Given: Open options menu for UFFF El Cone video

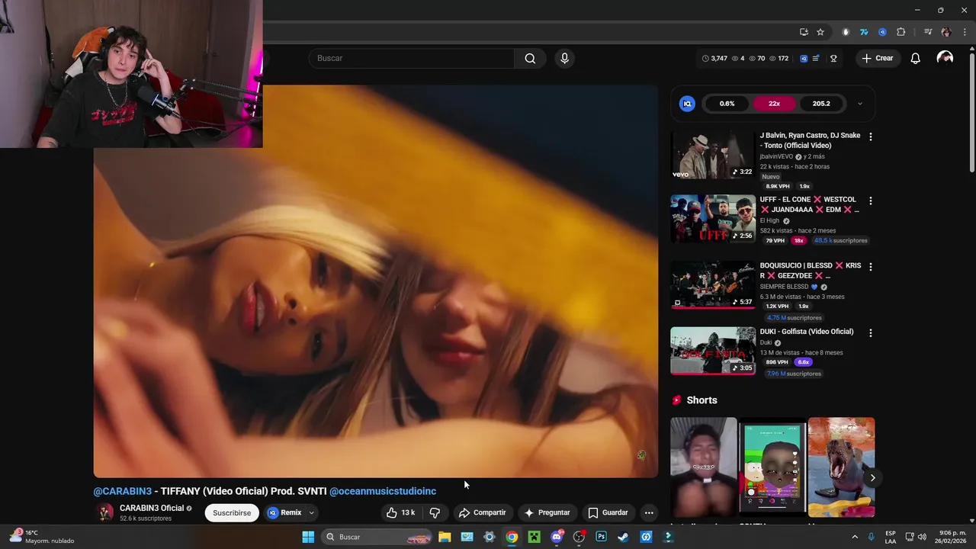Looking at the screenshot, I should coord(871,201).
